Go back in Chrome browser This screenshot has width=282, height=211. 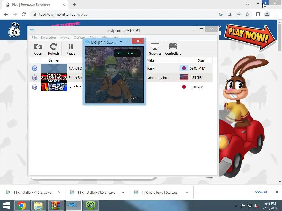(6, 14)
